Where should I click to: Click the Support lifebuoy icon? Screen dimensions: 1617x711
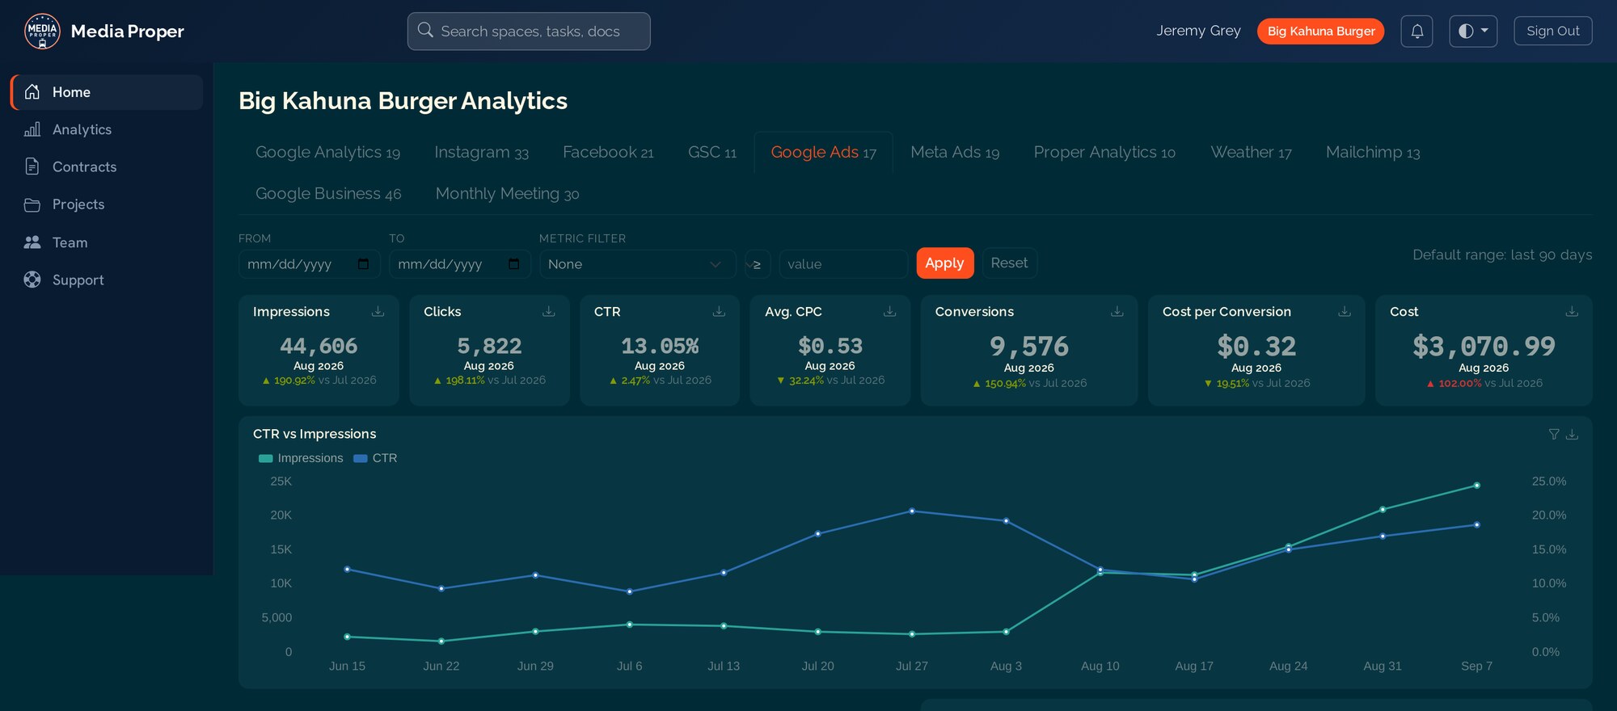click(32, 280)
